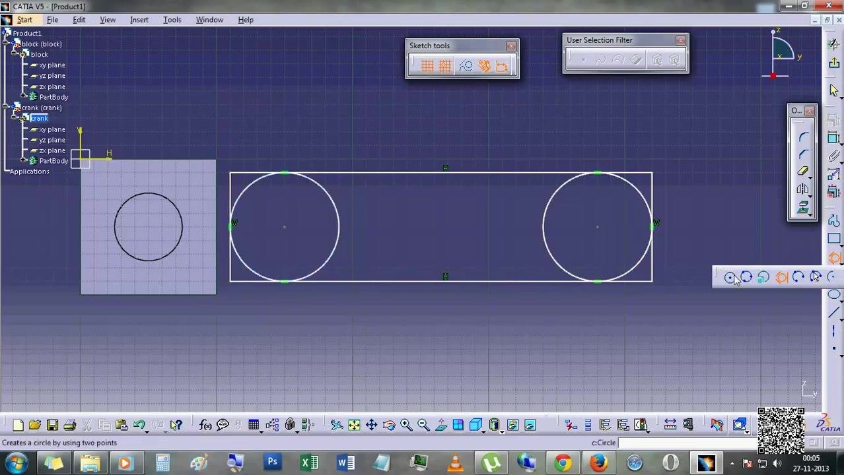
Task: Click the Pan view icon
Action: (x=371, y=425)
